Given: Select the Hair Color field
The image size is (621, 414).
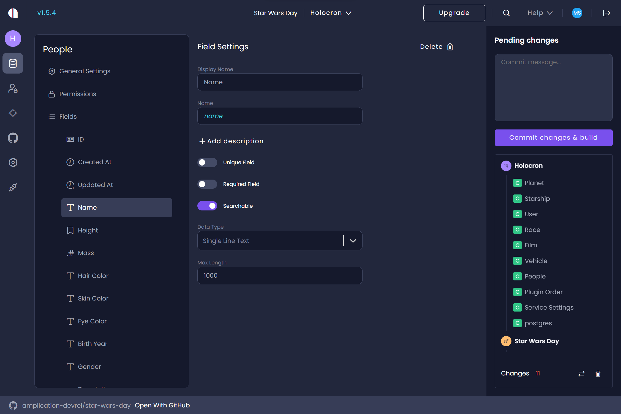Looking at the screenshot, I should (117, 276).
